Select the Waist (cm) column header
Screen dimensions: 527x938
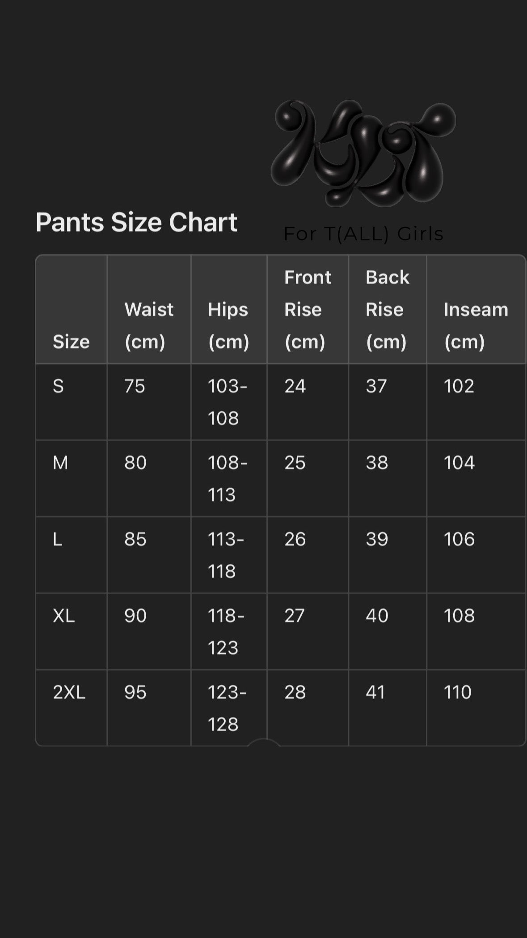[x=149, y=325]
